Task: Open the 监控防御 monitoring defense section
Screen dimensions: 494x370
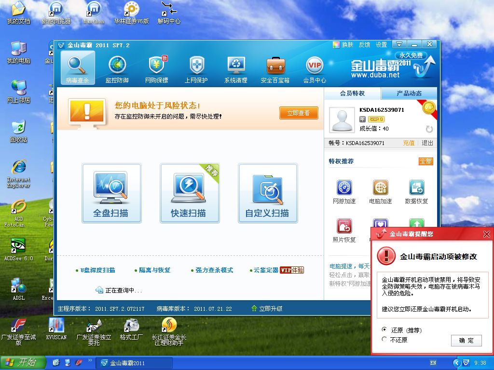Action: click(117, 69)
